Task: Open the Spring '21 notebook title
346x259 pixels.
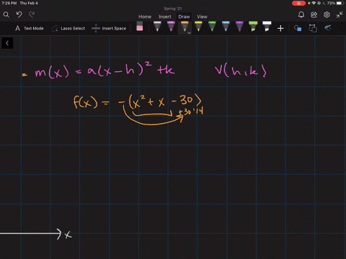Action: click(173, 9)
